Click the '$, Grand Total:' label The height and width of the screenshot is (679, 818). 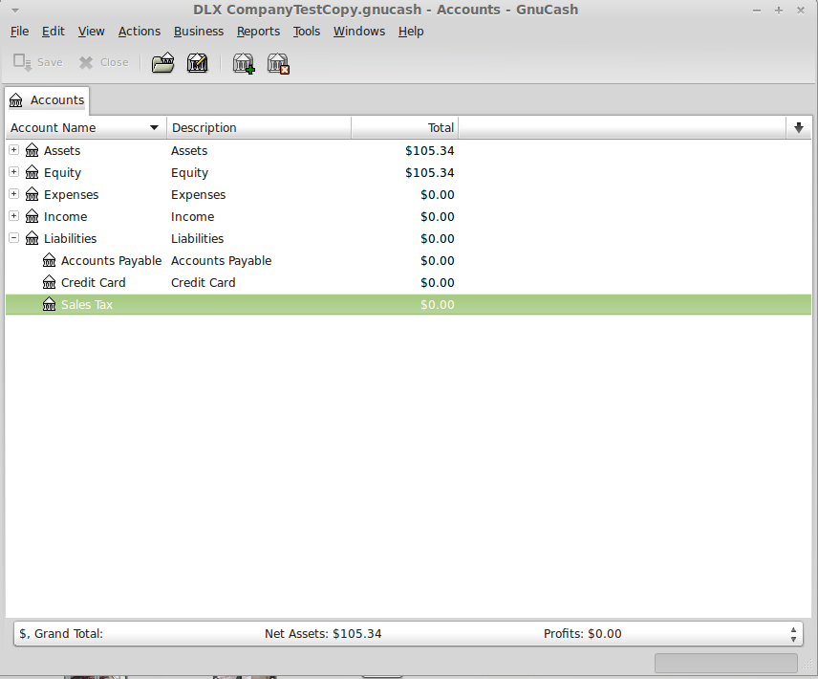click(61, 634)
